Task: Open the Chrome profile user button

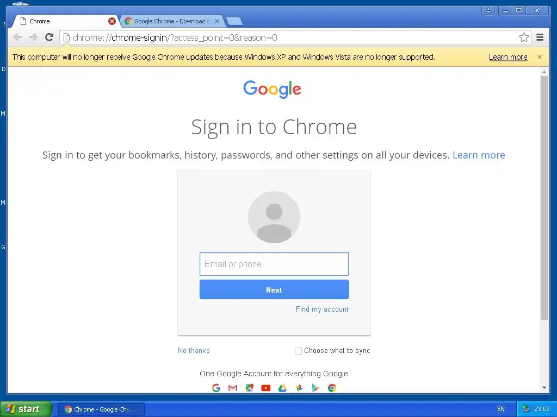Action: pos(488,10)
